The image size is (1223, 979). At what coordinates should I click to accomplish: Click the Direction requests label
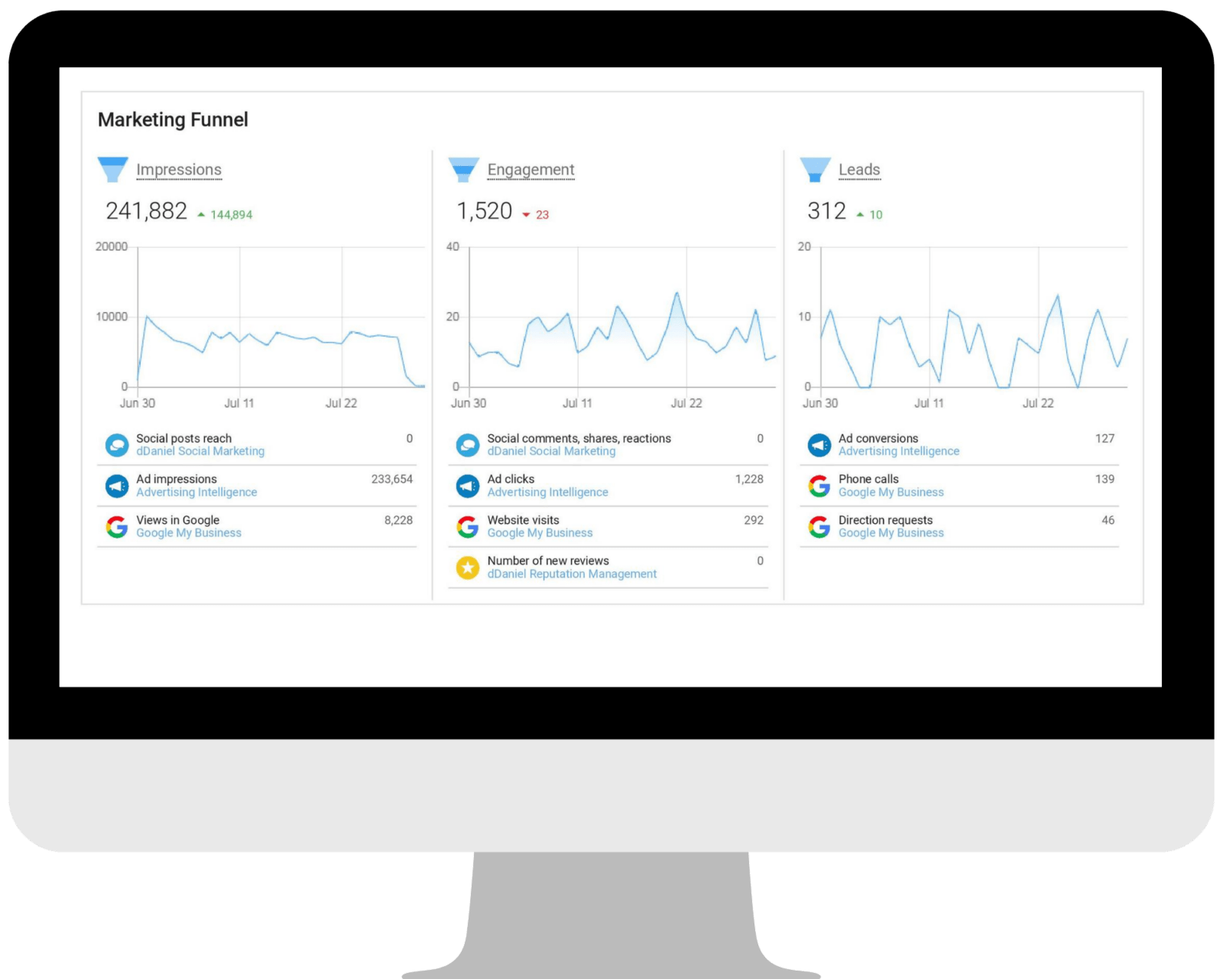[x=885, y=520]
